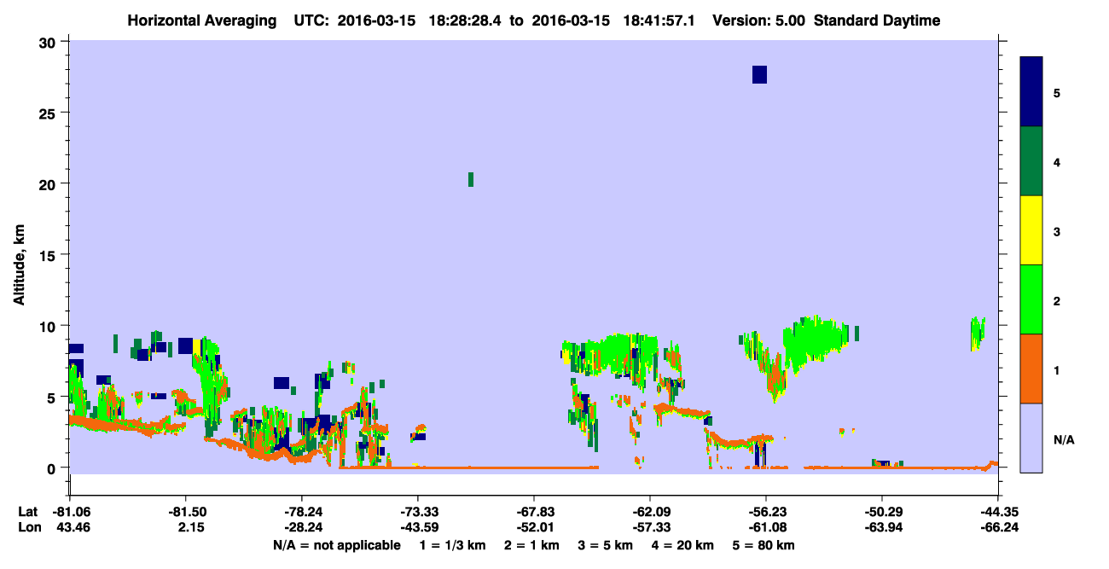Click longitude value -66.24
The width and height of the screenshot is (1109, 569).
click(998, 527)
